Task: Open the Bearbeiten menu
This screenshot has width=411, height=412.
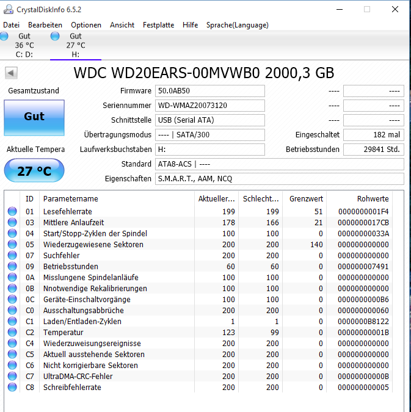Action: (x=45, y=25)
